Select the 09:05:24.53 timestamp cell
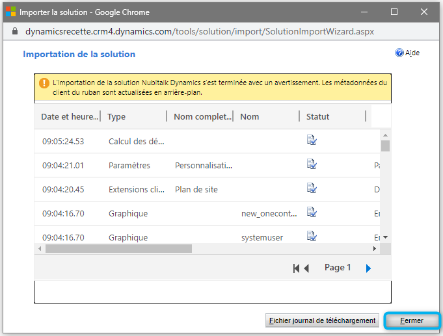The width and height of the screenshot is (443, 336). (63, 142)
